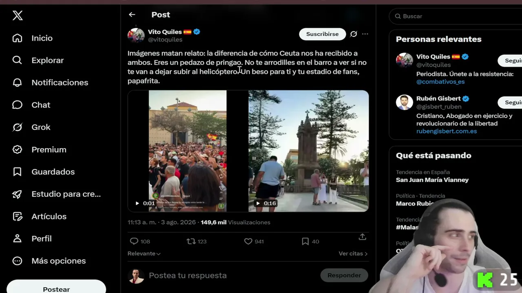Viewport: 522px width, 293px height.
Task: Click the @gisbert_ruben handle
Action: (439, 107)
